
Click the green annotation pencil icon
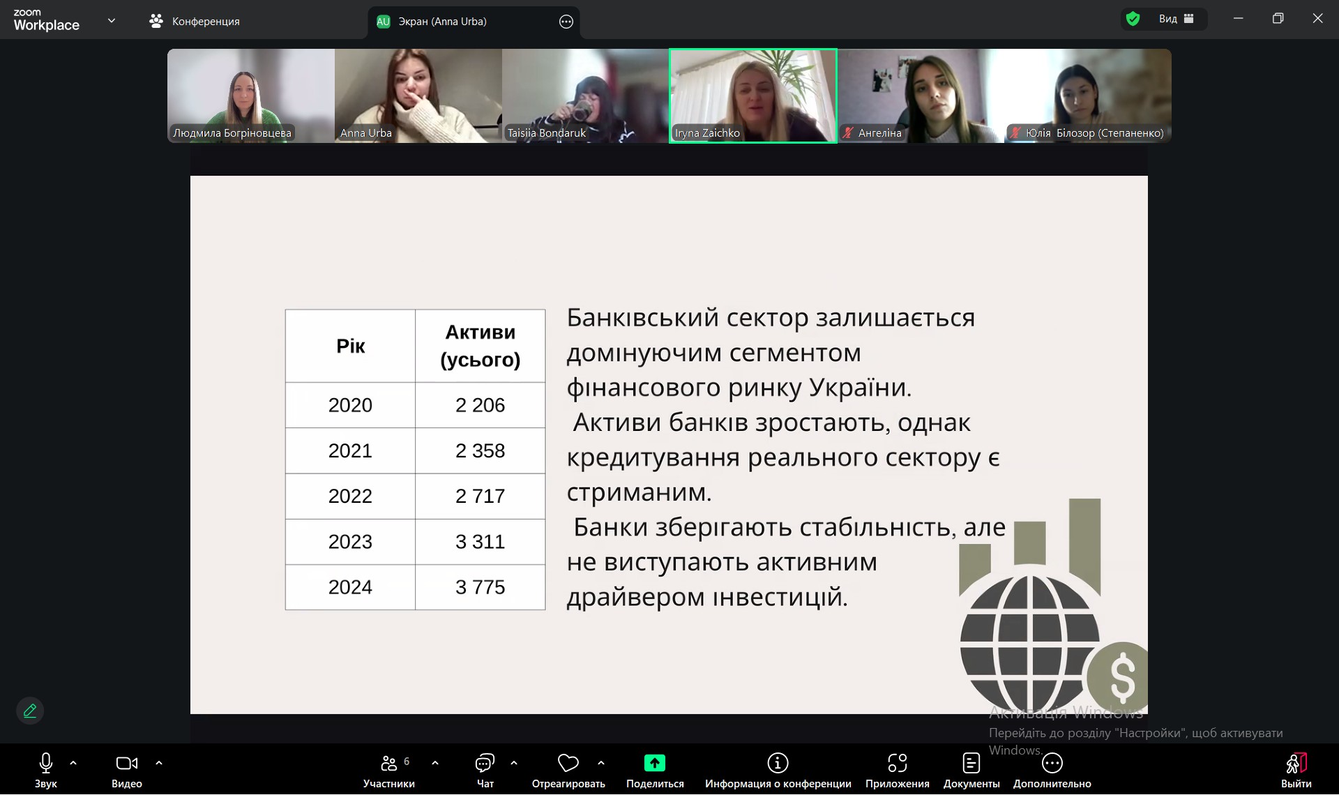tap(30, 711)
